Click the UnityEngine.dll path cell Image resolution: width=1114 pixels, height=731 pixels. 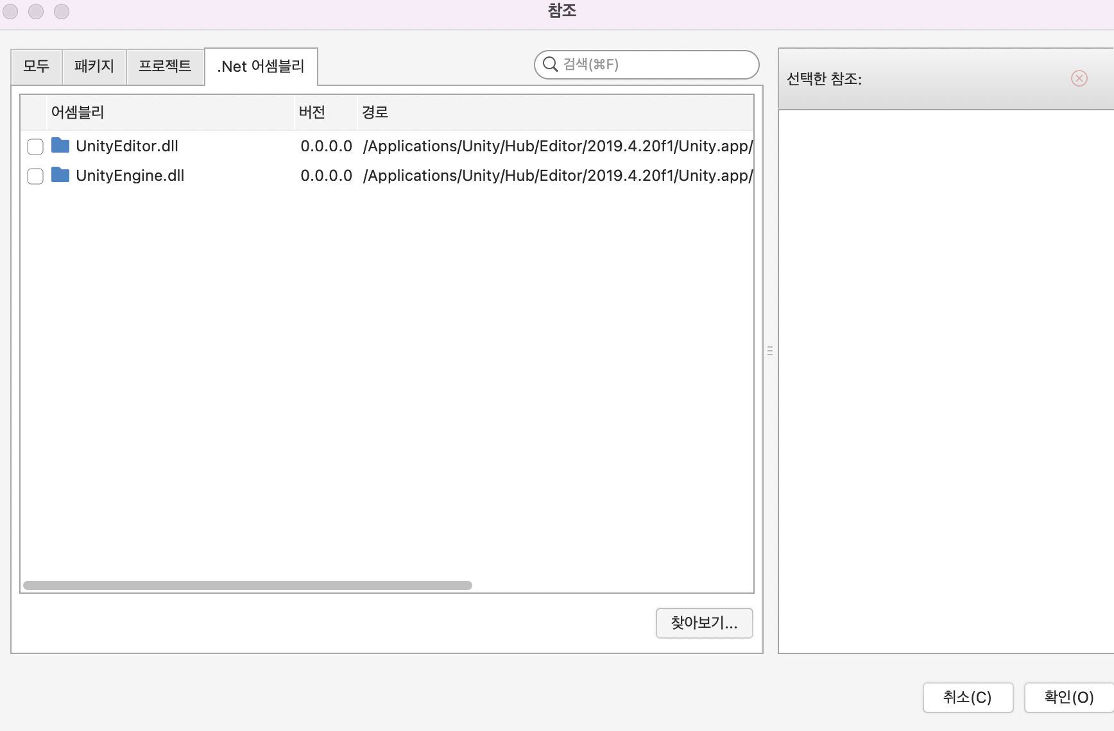558,176
